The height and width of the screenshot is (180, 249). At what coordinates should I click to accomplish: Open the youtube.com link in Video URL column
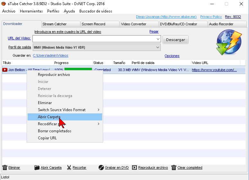tap(214, 70)
